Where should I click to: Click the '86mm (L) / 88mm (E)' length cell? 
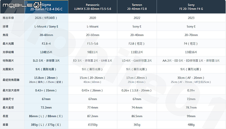pyautogui.click(x=46, y=116)
